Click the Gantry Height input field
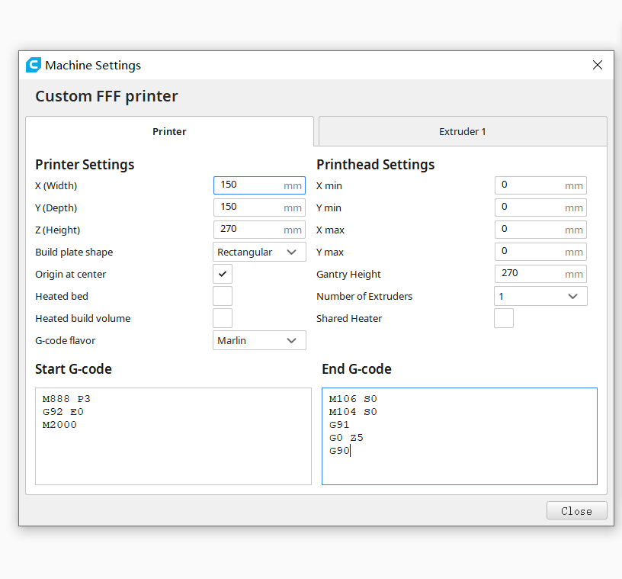Screen dimensions: 622x579 click(x=540, y=274)
